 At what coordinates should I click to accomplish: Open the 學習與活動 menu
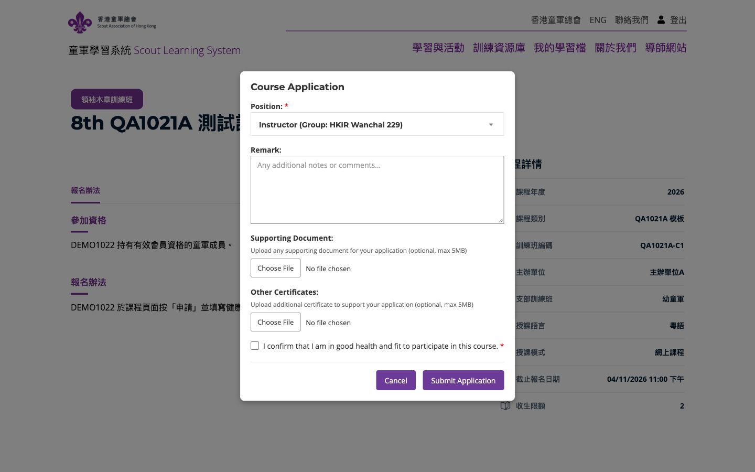438,48
